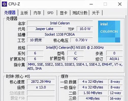Viewport: 128px width, 101px height.
Task: Switch to the 处理器 tab
Action: pos(10,13)
